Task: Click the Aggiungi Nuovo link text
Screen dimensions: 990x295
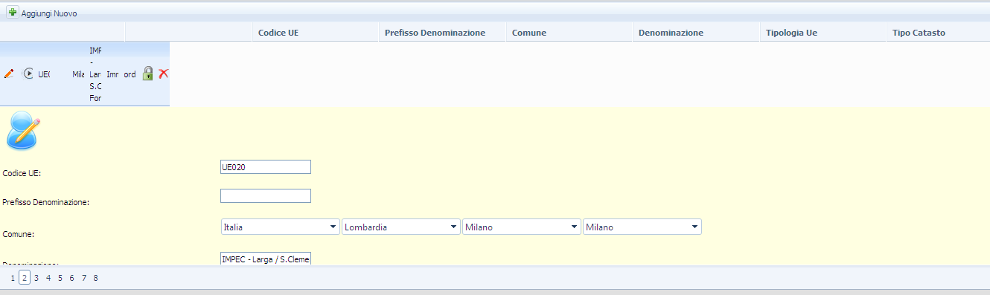Action: point(48,14)
